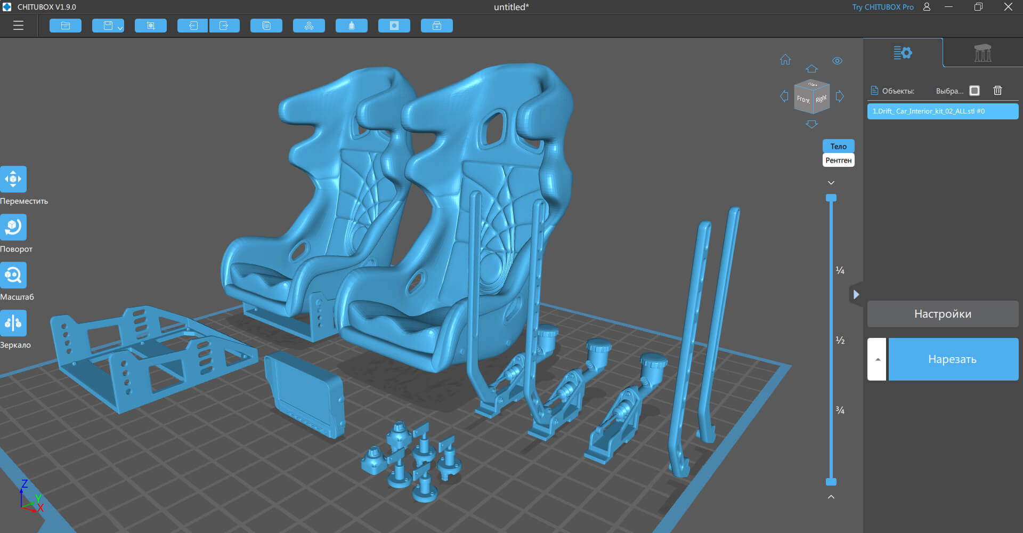The image size is (1023, 533).
Task: Expand the options arrow beside Нарезать
Action: coord(877,359)
